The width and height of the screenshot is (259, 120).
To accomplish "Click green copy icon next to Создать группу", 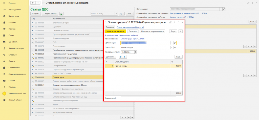I will tap(61, 14).
